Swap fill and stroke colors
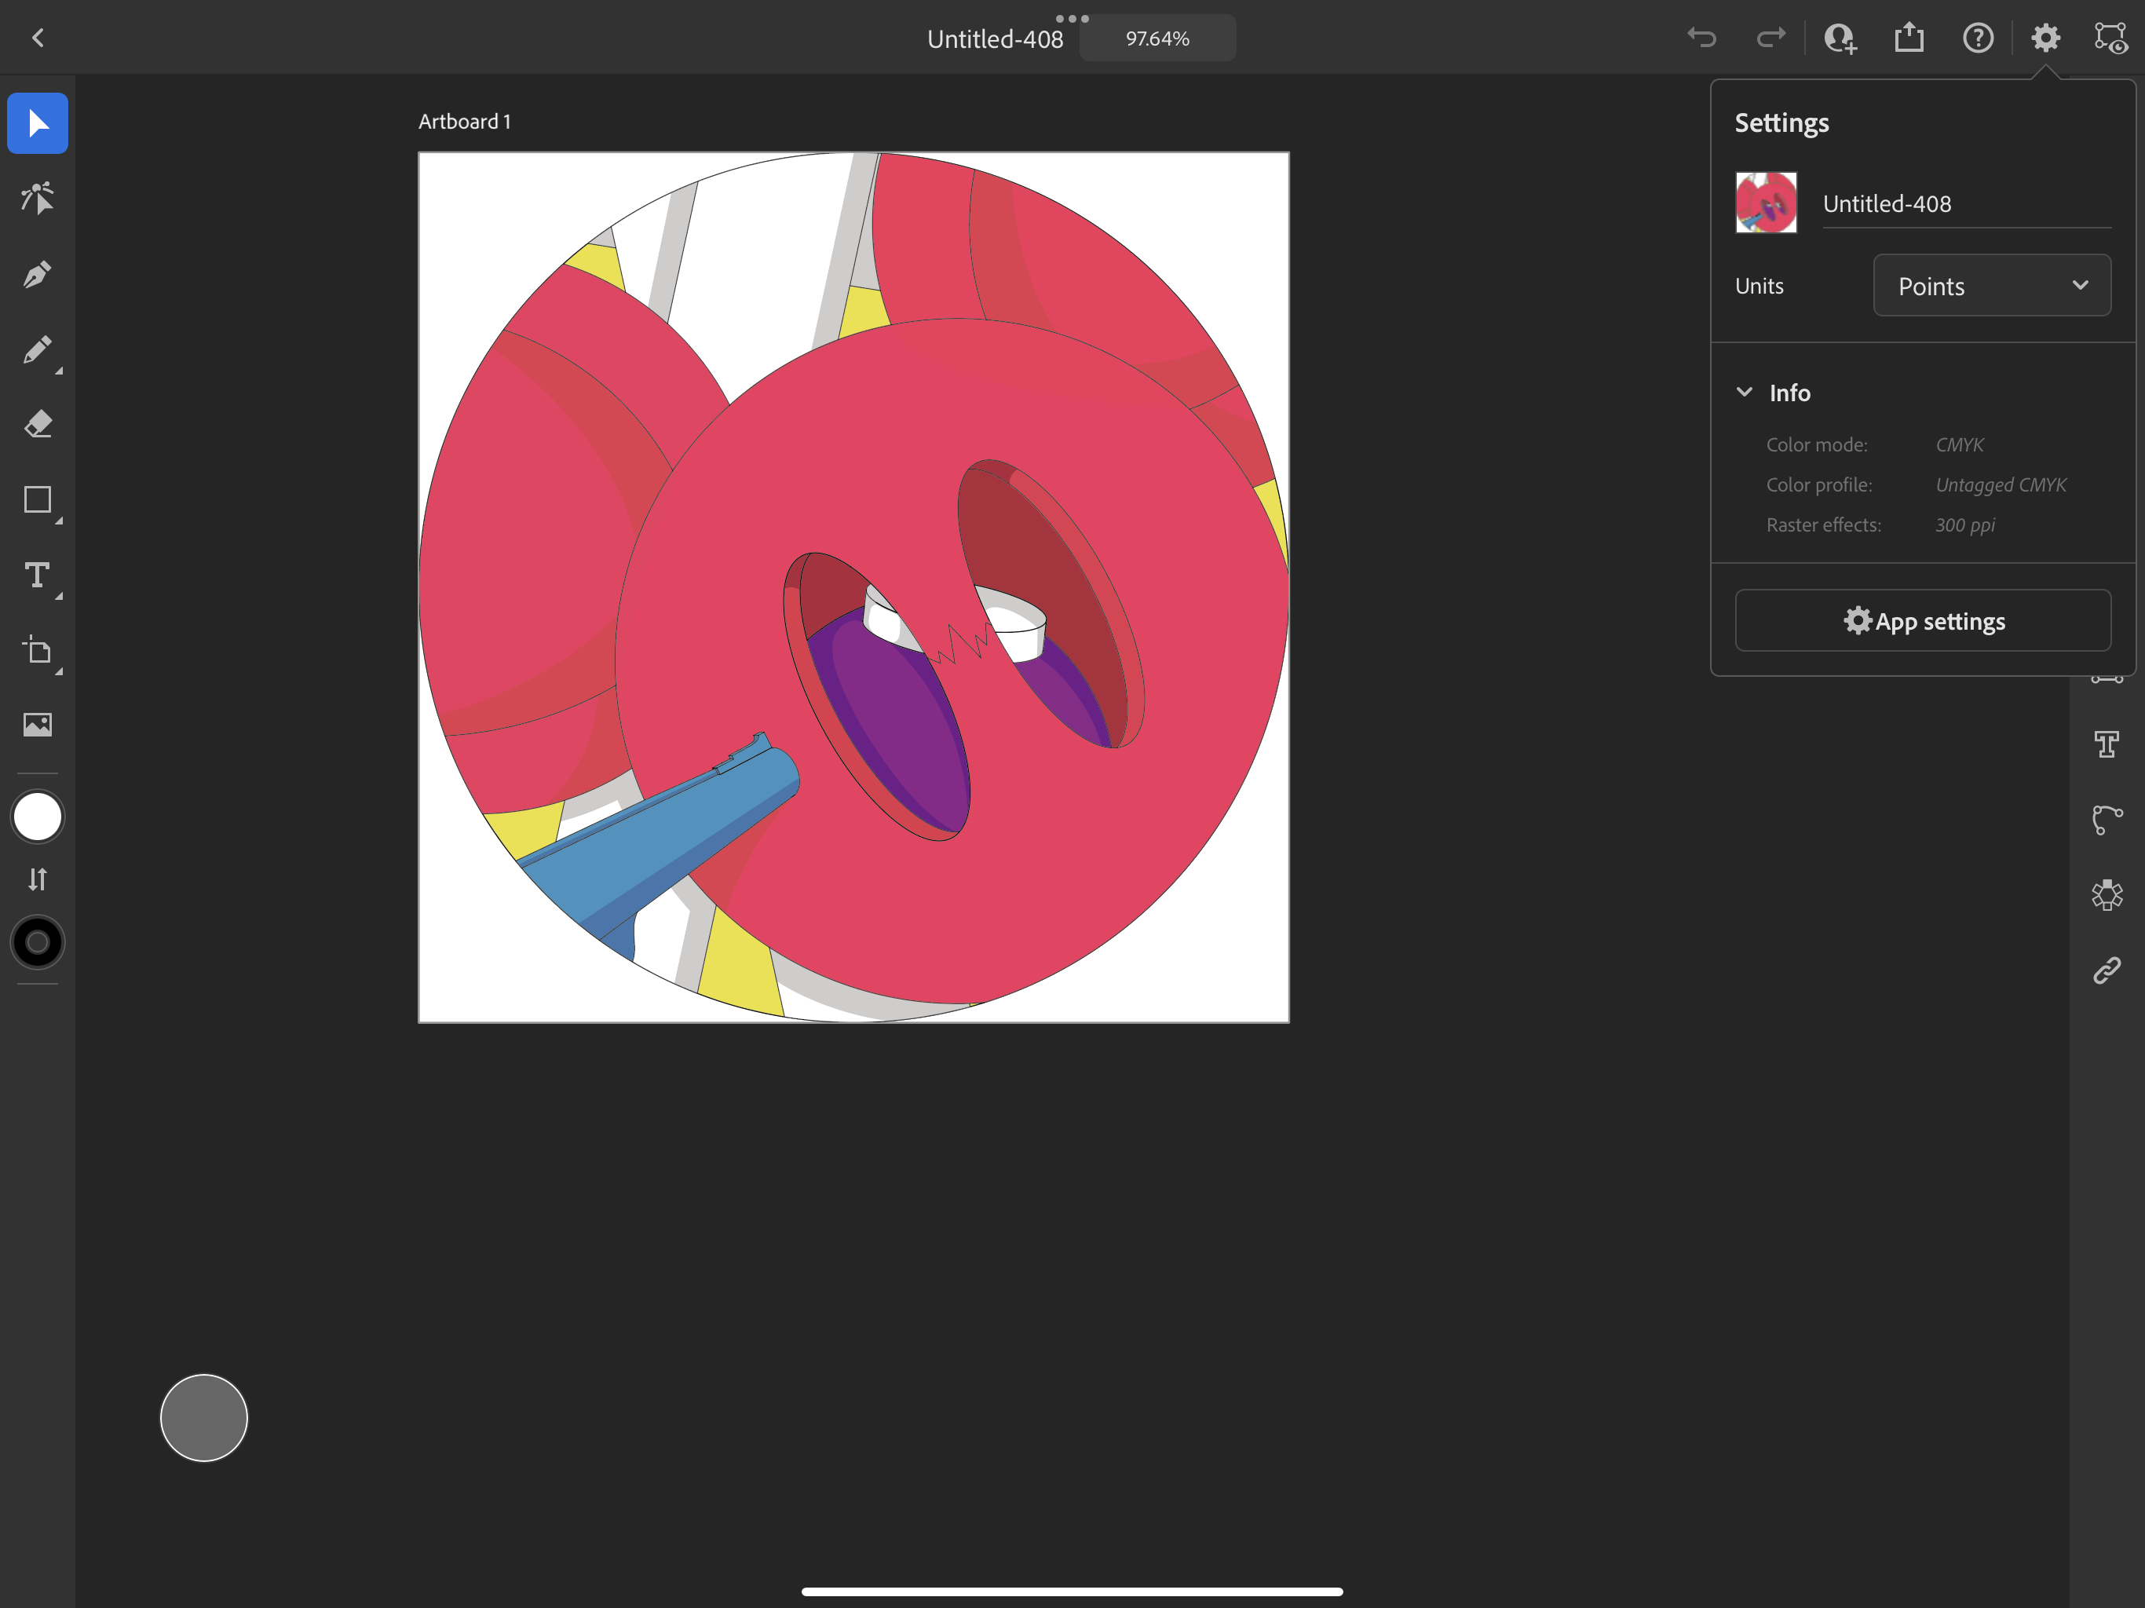The image size is (2145, 1608). pos(37,879)
